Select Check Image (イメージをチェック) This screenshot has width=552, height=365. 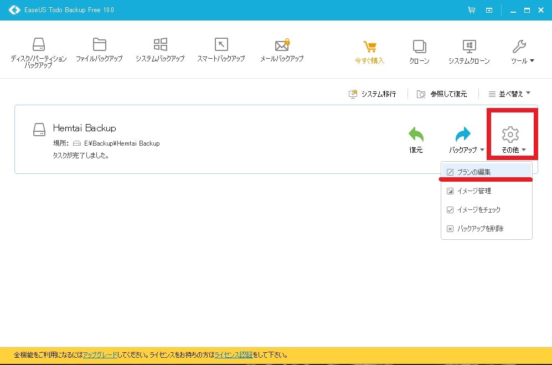[487, 209]
